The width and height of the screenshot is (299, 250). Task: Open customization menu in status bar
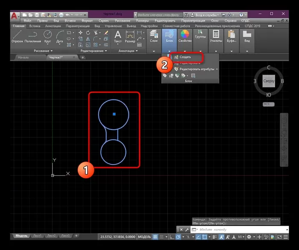(285, 237)
